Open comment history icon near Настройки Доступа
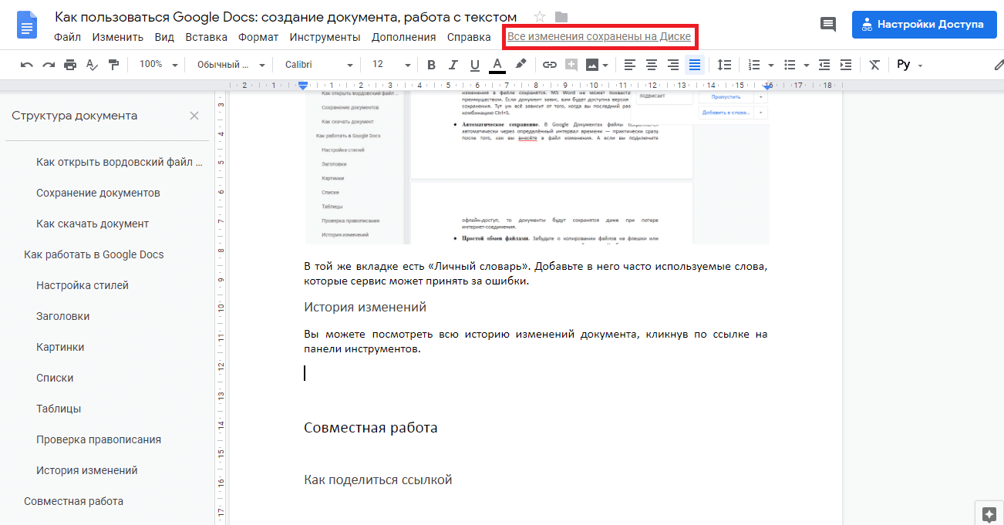 tap(827, 24)
